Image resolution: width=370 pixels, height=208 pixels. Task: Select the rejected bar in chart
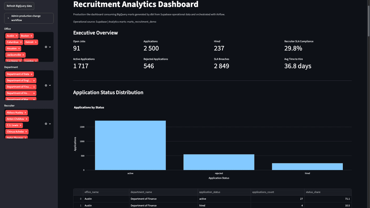coord(219,162)
